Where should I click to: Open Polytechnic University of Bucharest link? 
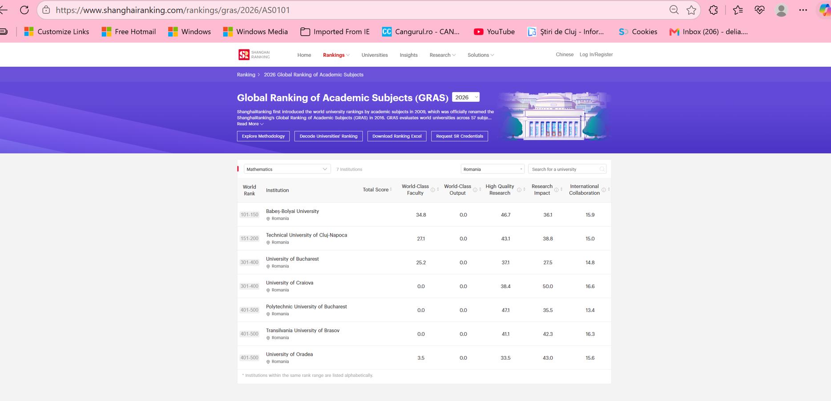(307, 307)
